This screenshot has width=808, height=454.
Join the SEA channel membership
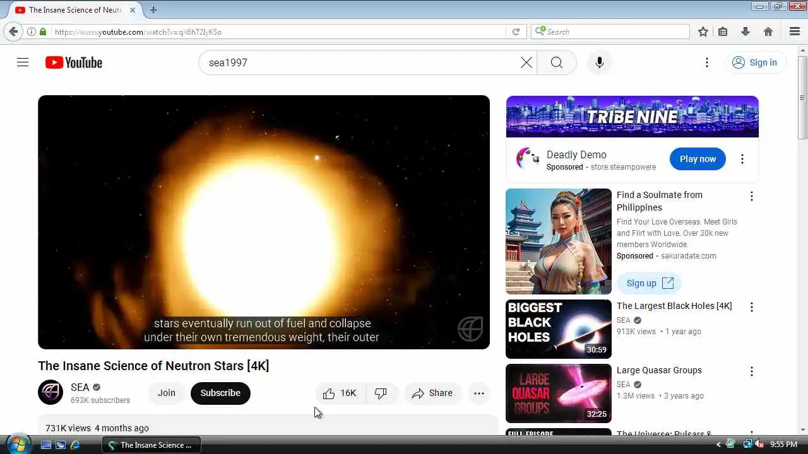(x=167, y=393)
